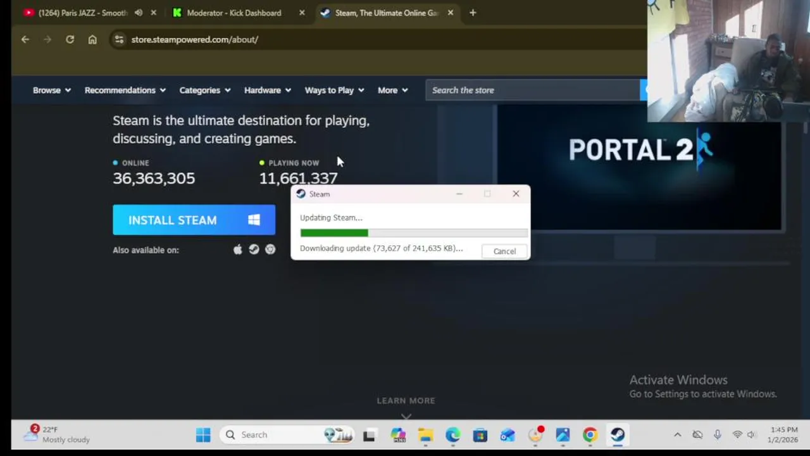Open the clock showing 1:45 PM
Screen dimensions: 810x456
point(784,434)
